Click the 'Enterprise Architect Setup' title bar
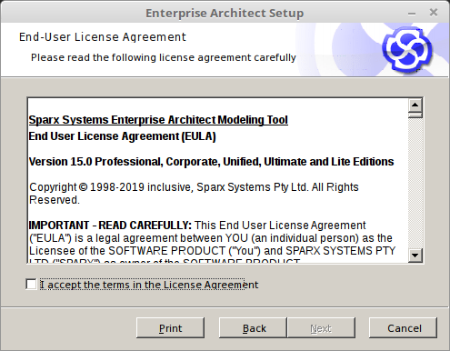This screenshot has height=351, width=450. (225, 13)
